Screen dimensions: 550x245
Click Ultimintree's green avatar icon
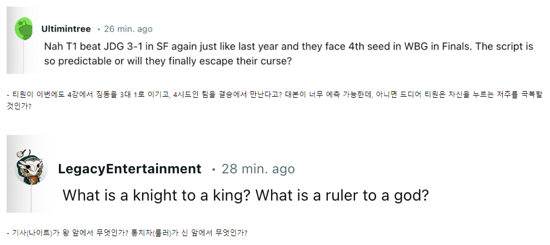(x=24, y=29)
